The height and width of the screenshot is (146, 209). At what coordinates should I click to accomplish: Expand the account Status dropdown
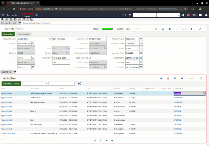tap(141, 48)
